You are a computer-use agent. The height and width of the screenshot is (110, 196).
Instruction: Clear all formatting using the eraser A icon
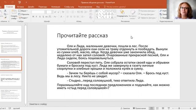63,12
